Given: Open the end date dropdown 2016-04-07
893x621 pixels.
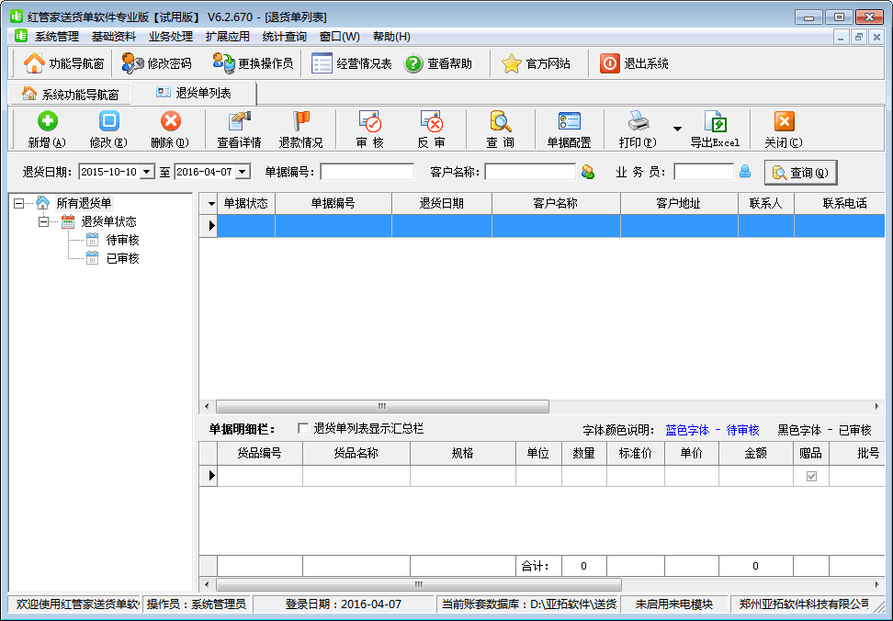Looking at the screenshot, I should (243, 172).
